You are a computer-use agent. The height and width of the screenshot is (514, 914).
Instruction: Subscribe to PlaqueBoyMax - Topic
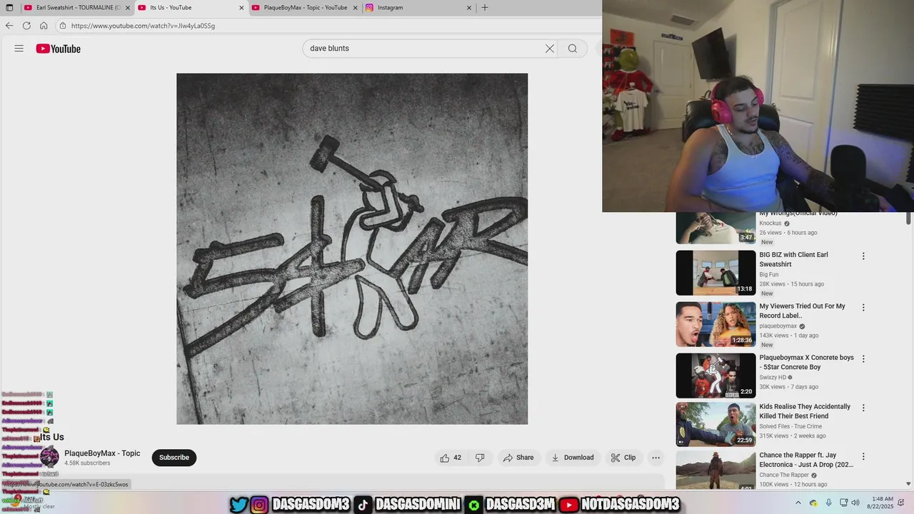[x=174, y=458]
